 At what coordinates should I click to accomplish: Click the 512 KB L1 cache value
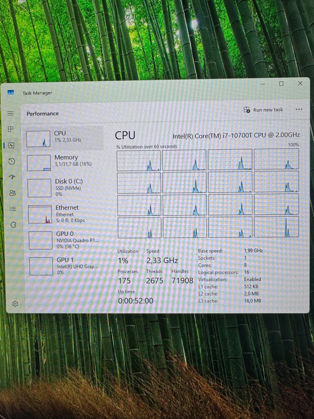coord(251,286)
